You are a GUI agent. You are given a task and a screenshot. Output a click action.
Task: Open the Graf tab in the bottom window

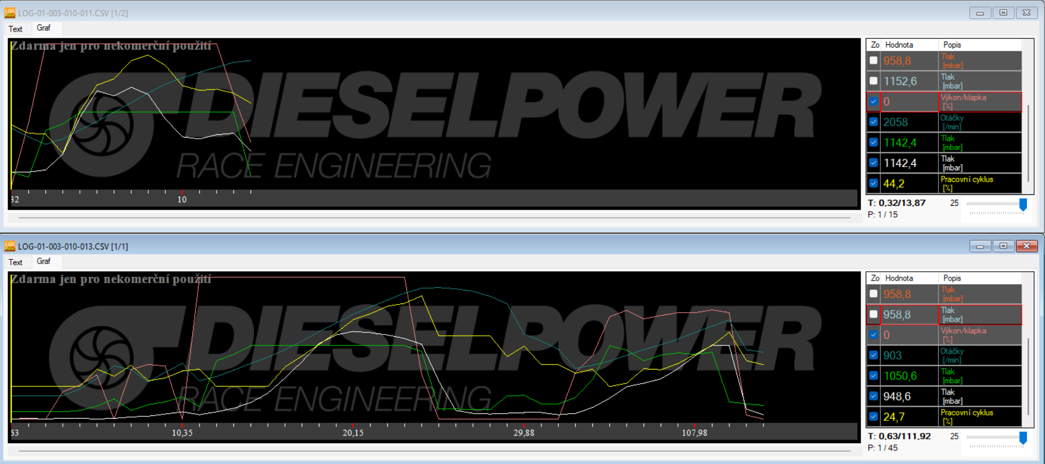pyautogui.click(x=44, y=261)
